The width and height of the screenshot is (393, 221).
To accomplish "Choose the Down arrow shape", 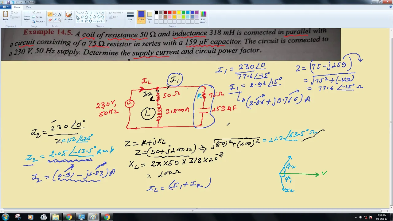I will pyautogui.click(x=78, y=21).
